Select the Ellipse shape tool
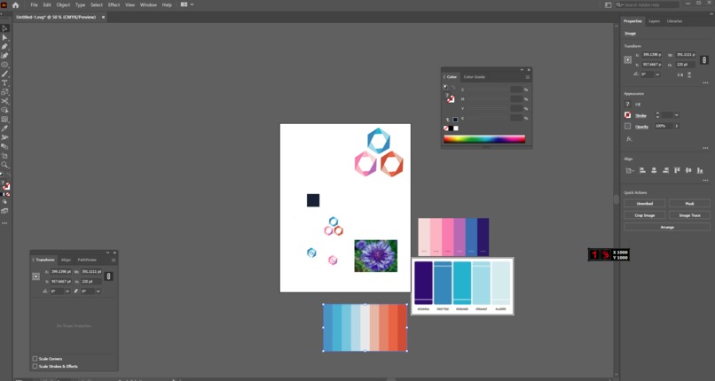The width and height of the screenshot is (715, 381). pyautogui.click(x=5, y=65)
